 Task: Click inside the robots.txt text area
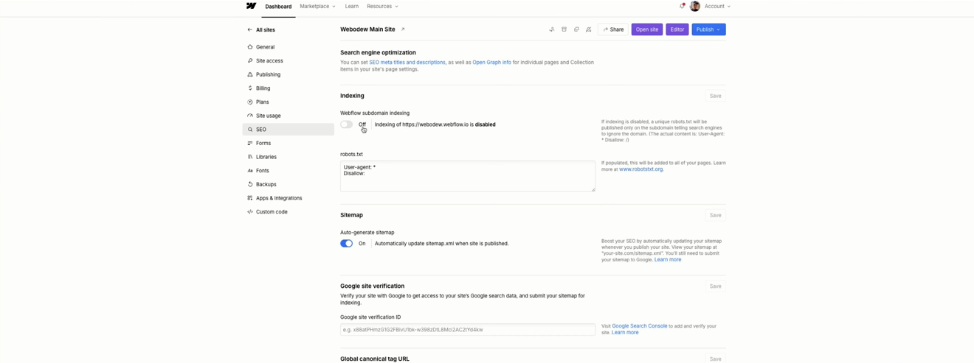[468, 177]
